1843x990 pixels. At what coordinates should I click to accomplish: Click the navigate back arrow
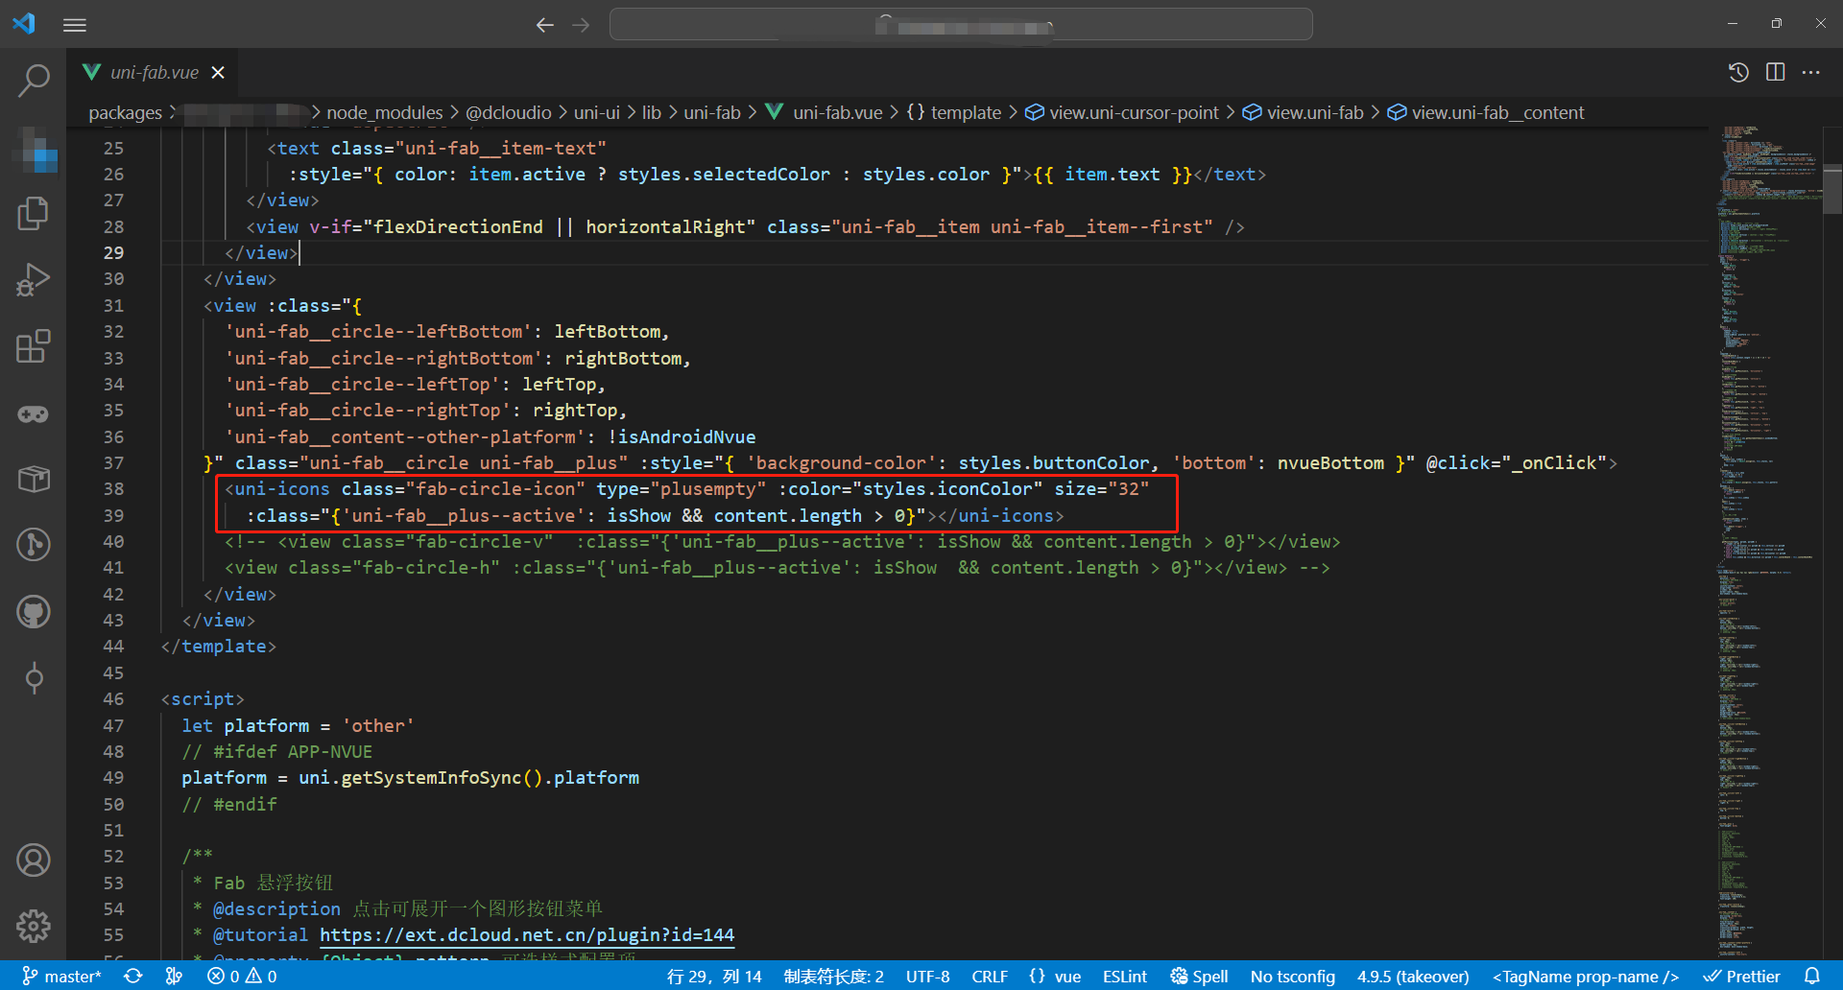(545, 25)
